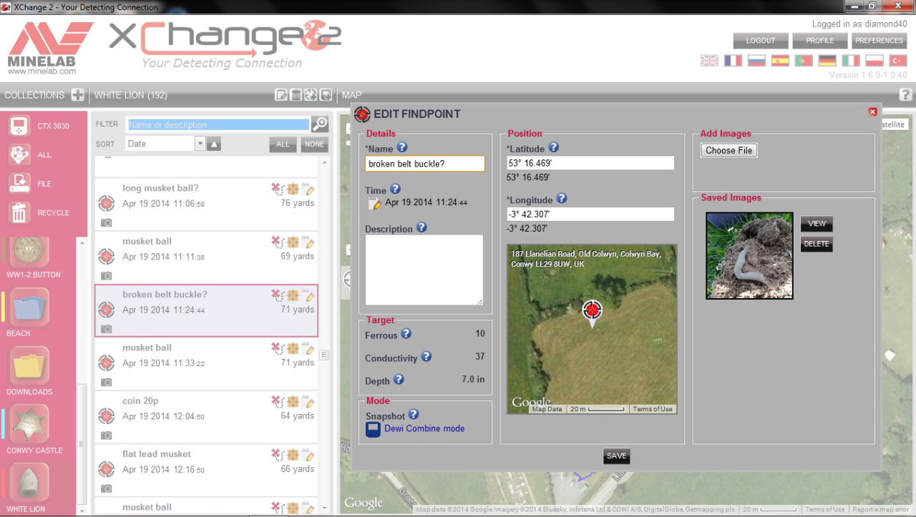Open help for Ferrous value

click(406, 333)
